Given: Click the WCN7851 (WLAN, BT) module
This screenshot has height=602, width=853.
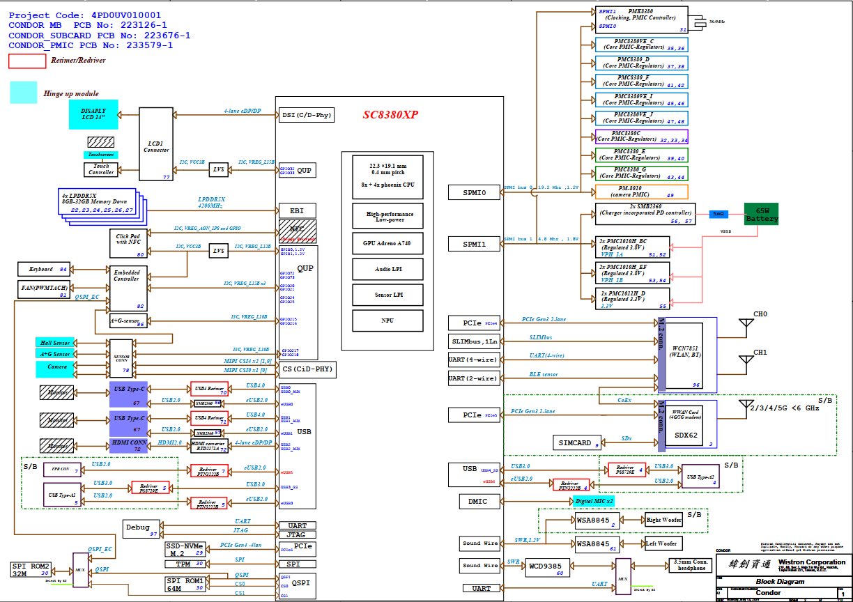Looking at the screenshot, I should 686,355.
